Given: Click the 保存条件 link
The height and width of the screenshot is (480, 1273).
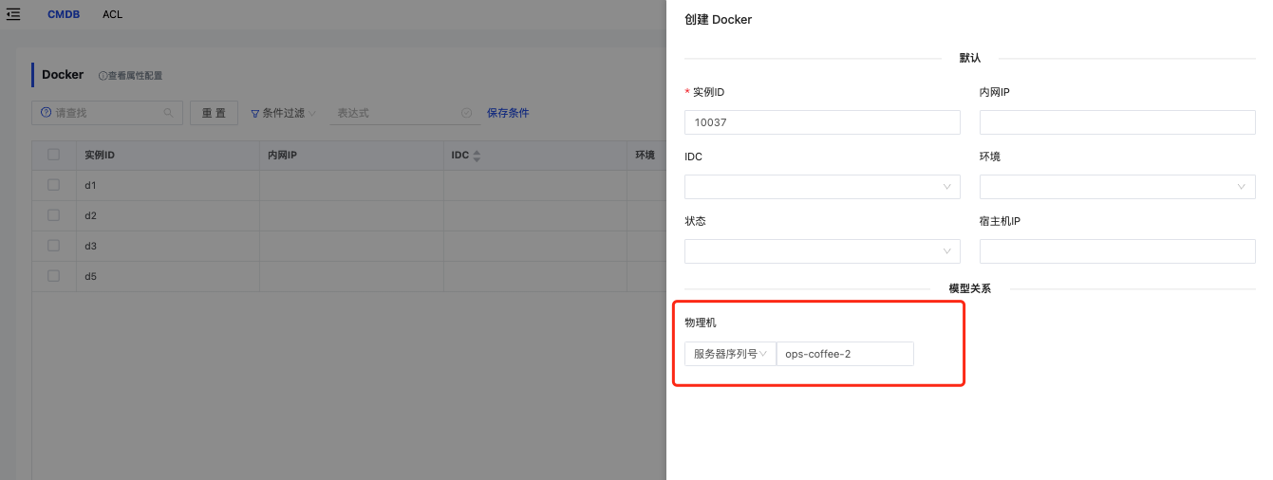Looking at the screenshot, I should (x=508, y=113).
